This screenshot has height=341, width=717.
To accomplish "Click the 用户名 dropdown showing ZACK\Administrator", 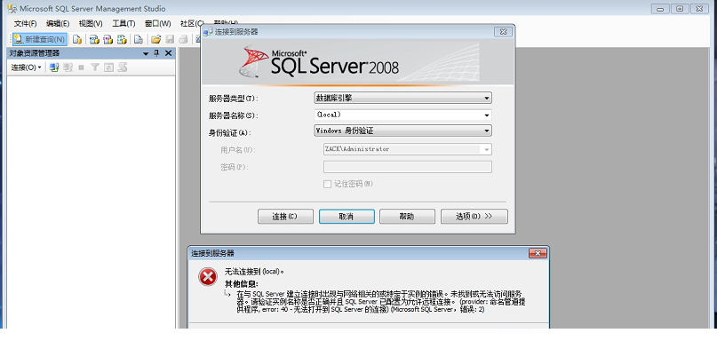I will pyautogui.click(x=408, y=149).
